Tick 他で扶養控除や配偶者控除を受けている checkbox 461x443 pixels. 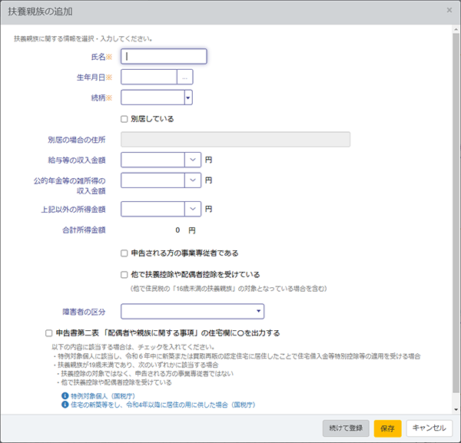pos(124,274)
